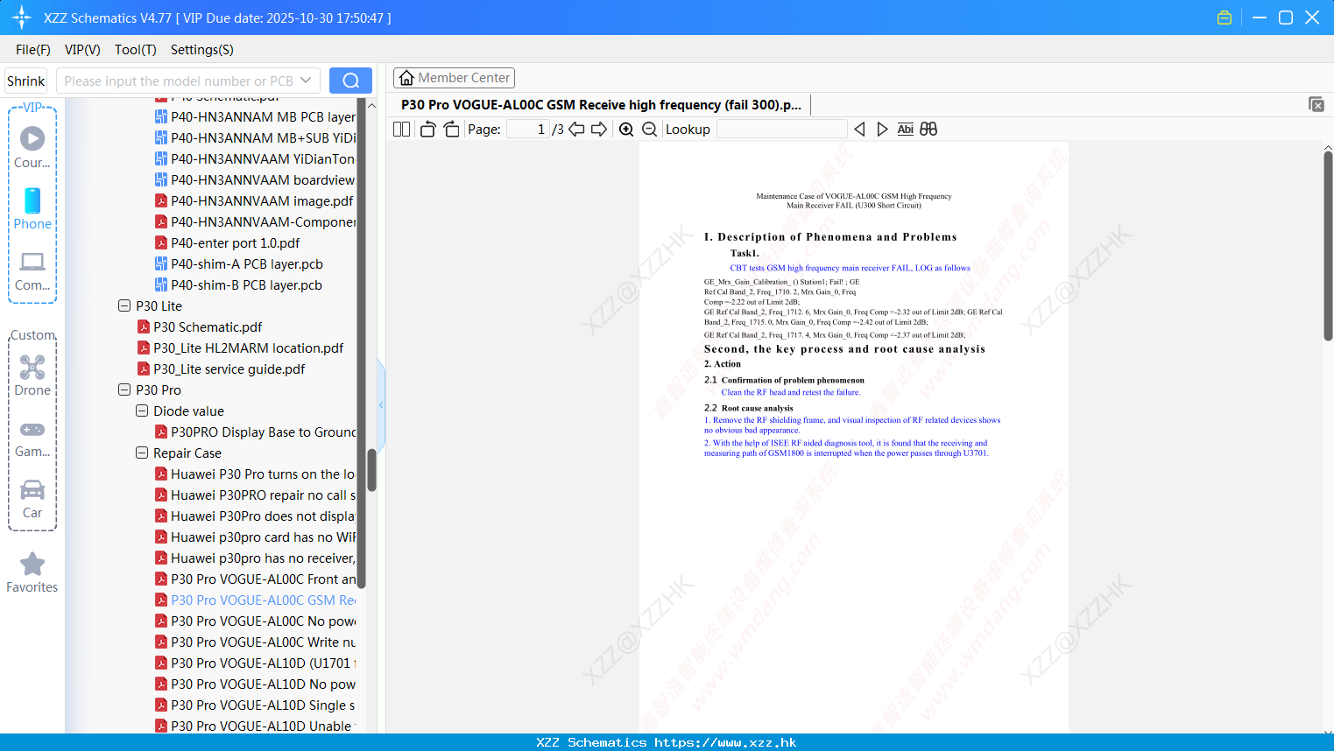Open Huawei p30pro card has no WiFi file

[x=255, y=537]
